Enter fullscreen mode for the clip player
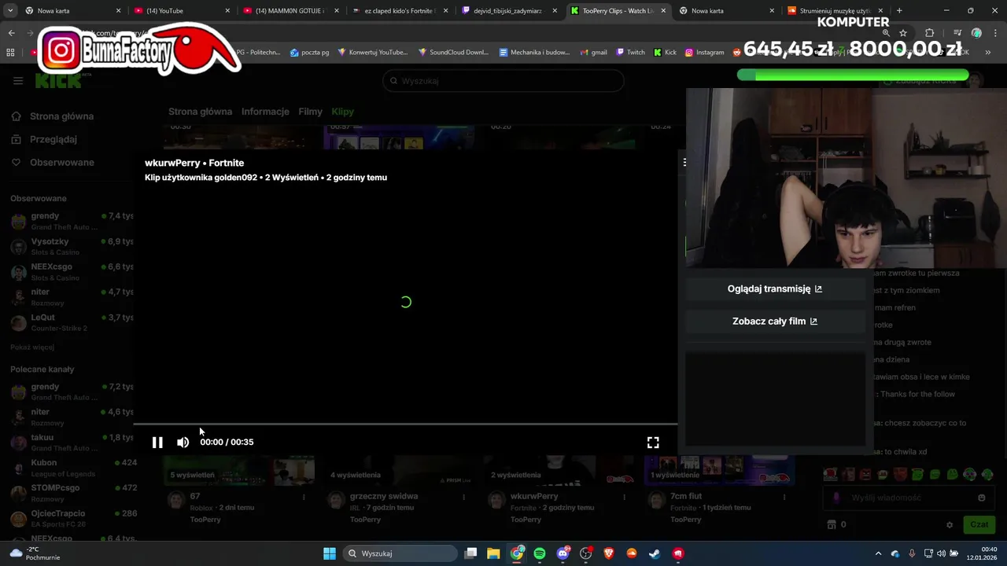The image size is (1007, 566). pos(653,443)
